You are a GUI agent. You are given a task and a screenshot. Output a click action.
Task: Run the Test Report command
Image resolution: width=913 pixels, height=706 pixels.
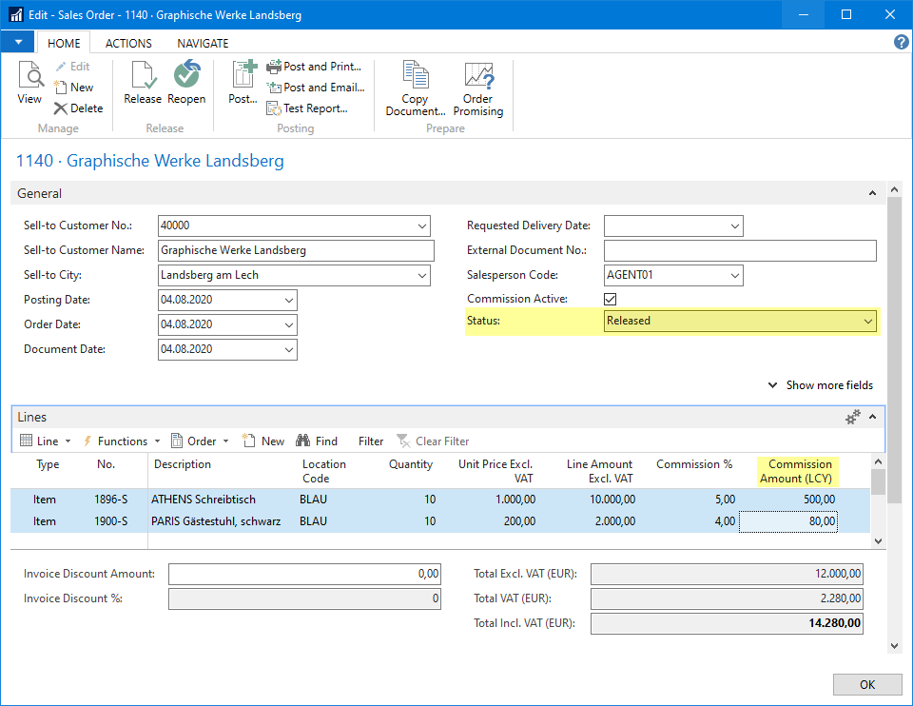click(x=307, y=108)
